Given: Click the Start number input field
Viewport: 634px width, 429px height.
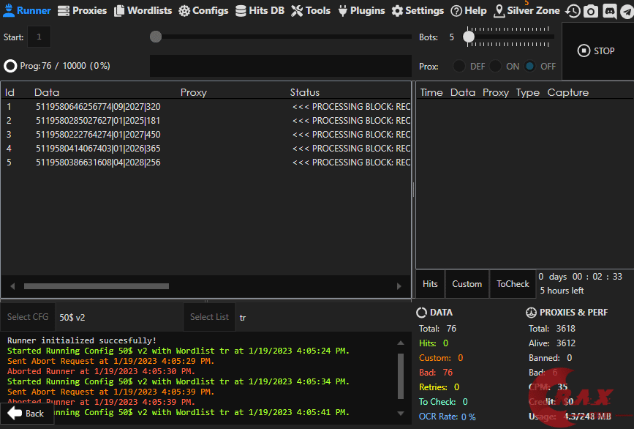Looking at the screenshot, I should point(39,37).
